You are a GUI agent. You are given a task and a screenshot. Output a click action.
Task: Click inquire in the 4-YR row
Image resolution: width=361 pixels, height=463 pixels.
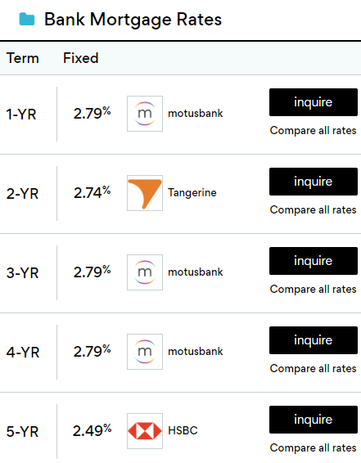coord(314,340)
